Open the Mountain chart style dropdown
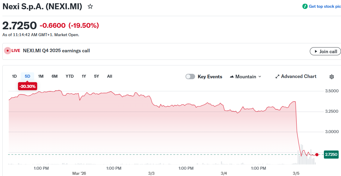The image size is (341, 176). tap(245, 76)
